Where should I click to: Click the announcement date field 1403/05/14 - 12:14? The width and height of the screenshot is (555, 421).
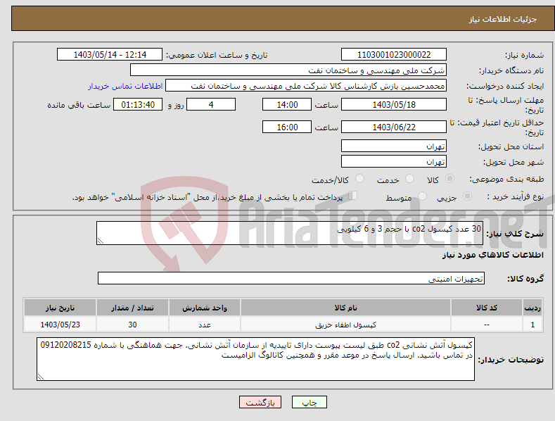point(109,55)
